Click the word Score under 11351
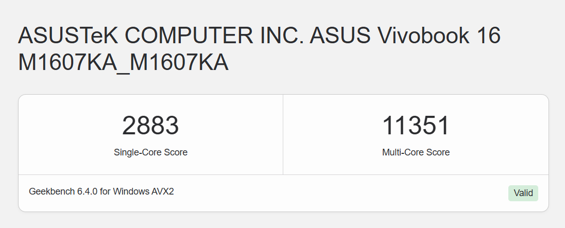This screenshot has width=565, height=228. pyautogui.click(x=438, y=152)
